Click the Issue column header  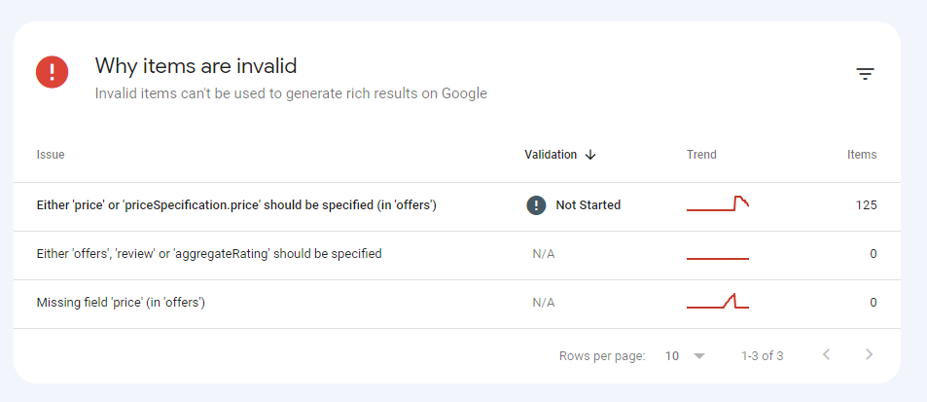click(51, 155)
